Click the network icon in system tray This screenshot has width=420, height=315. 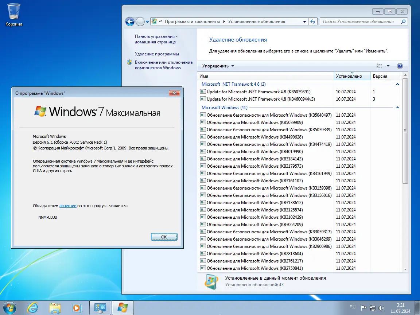click(x=372, y=307)
